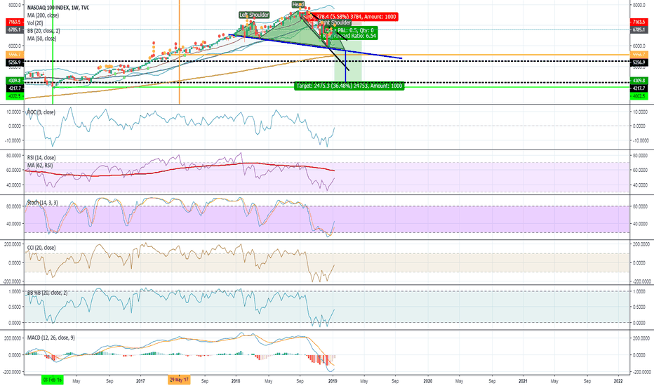Click the 2022 label on time axis
The image size is (654, 386).
tap(618, 381)
